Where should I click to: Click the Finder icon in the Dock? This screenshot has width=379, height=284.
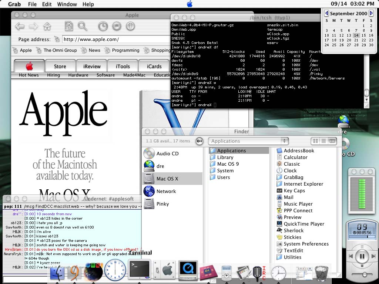click(57, 273)
